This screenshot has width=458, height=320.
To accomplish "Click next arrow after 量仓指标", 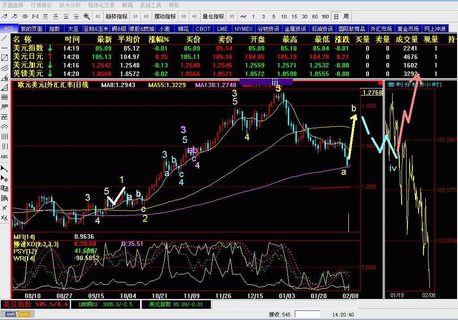I will [x=232, y=17].
